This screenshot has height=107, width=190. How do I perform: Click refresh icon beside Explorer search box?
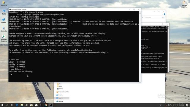pos(142,17)
